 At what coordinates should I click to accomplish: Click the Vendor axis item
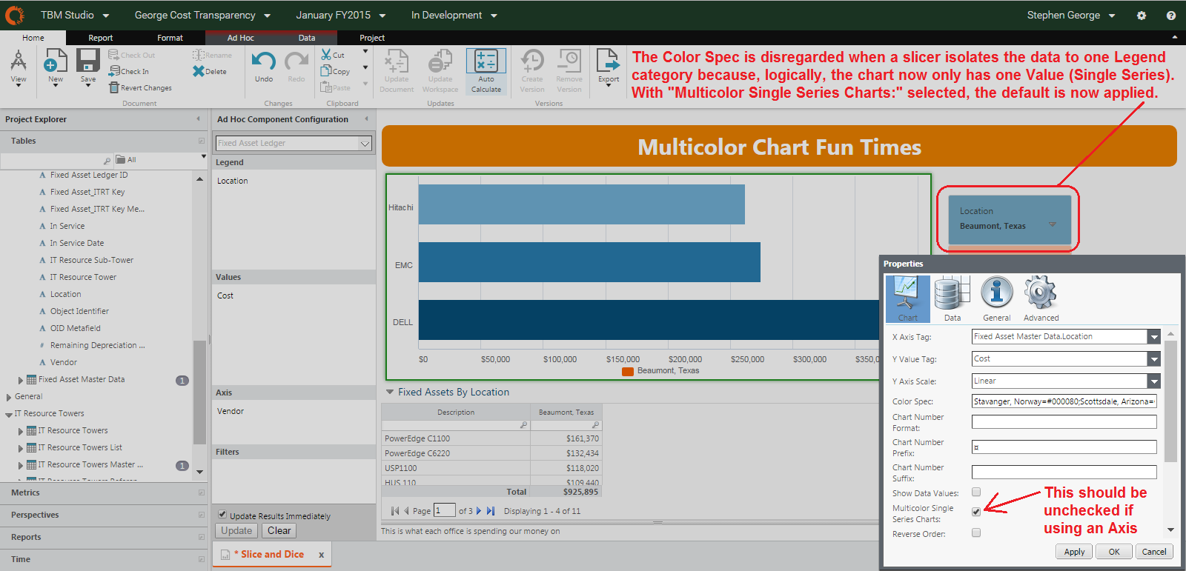231,411
